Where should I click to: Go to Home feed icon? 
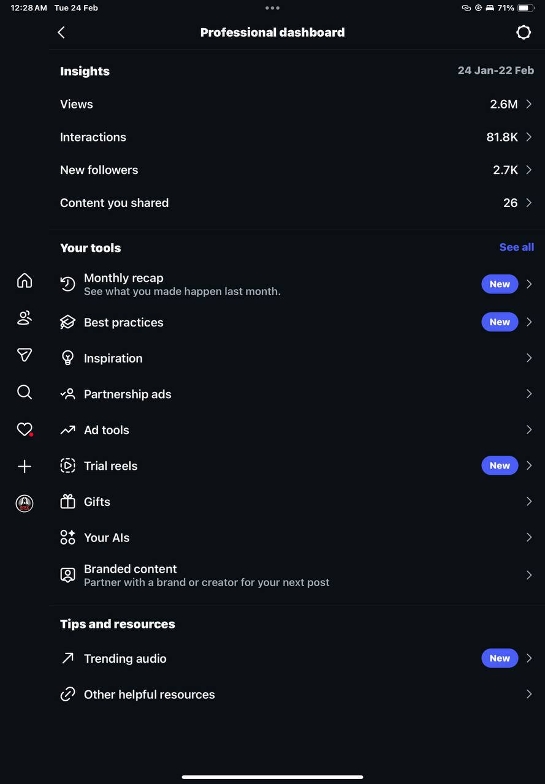coord(25,281)
